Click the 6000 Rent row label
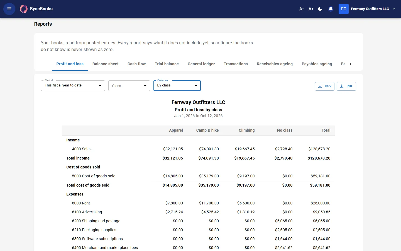 pos(81,203)
